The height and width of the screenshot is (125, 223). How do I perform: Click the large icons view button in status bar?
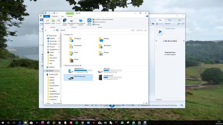147,103
